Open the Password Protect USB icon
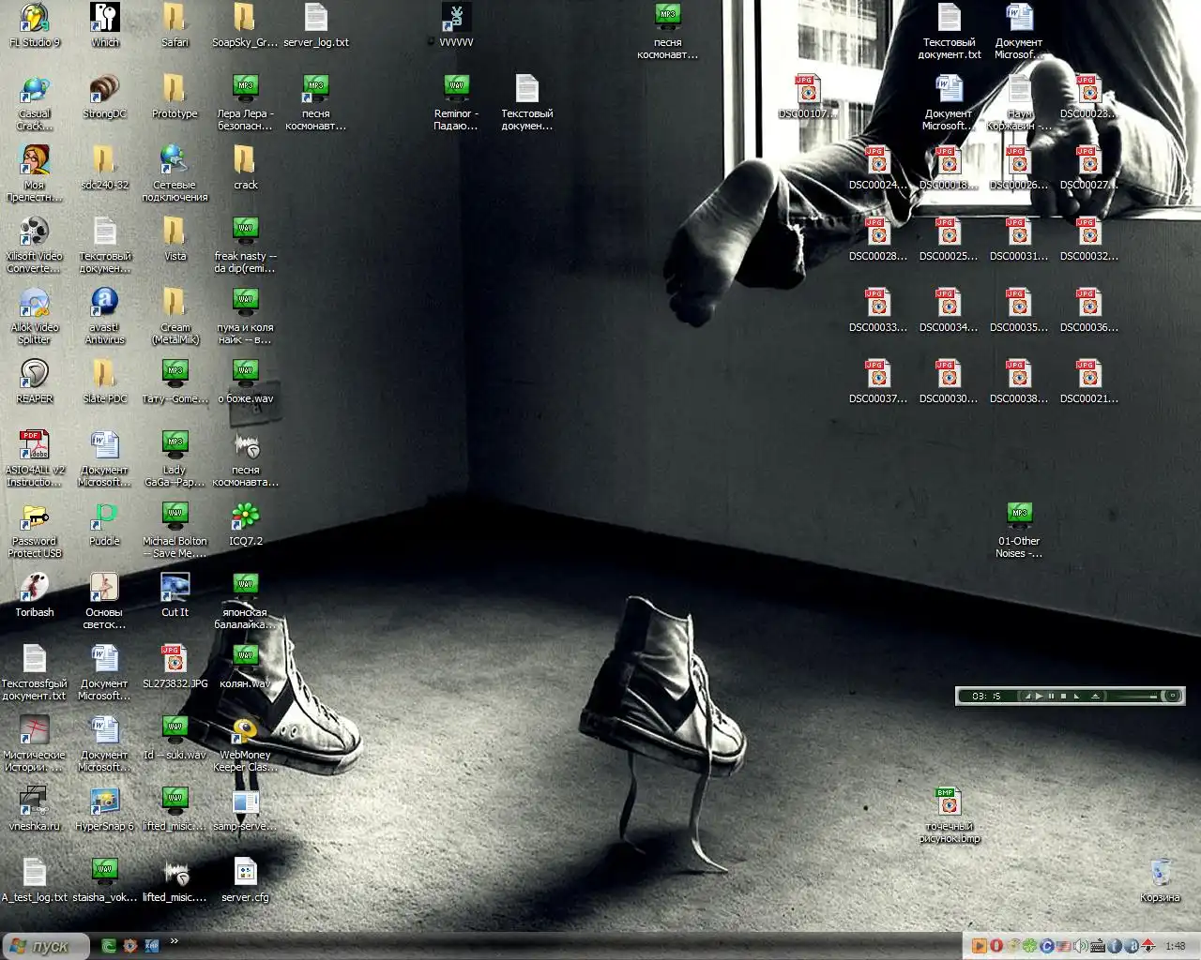 tap(35, 517)
